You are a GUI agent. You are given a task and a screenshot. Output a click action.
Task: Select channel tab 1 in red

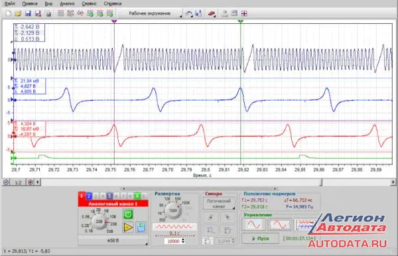[82, 196]
